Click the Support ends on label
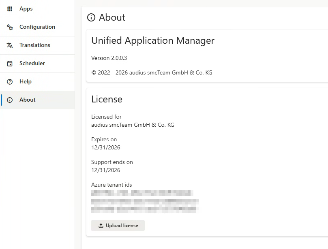Image resolution: width=328 pixels, height=249 pixels. click(x=112, y=162)
